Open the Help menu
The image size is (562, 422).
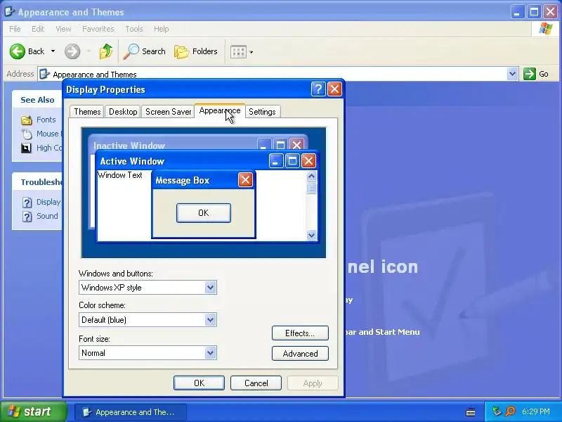point(162,29)
